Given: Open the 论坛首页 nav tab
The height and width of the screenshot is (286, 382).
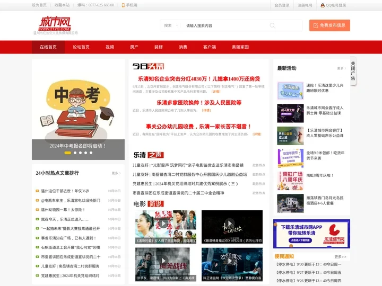Looking at the screenshot, I should coord(81,47).
